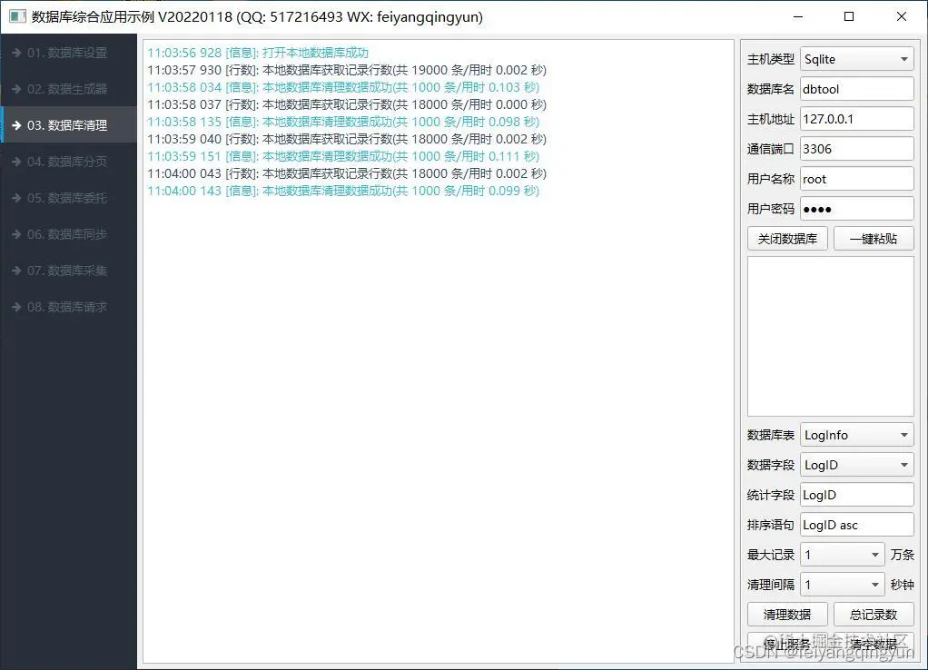Click the 万条 unit label
Viewport: 928px width, 670px height.
pyautogui.click(x=902, y=555)
